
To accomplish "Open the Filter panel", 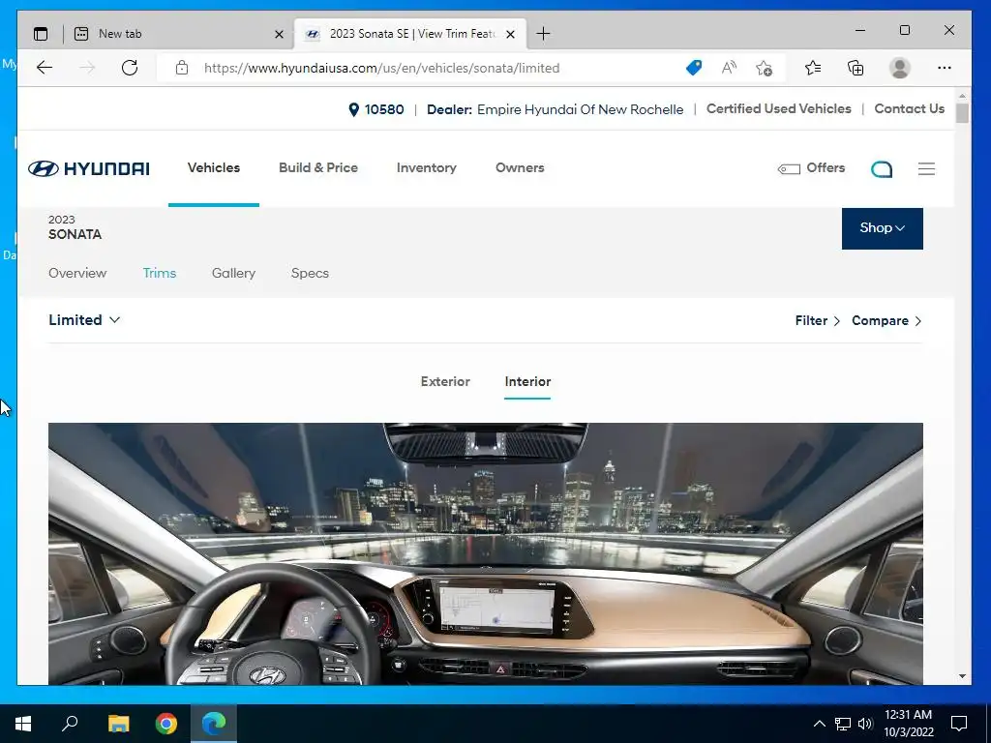I will click(x=817, y=320).
